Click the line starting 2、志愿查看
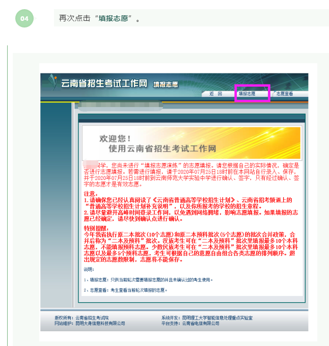Image resolution: width=329 pixels, height=346 pixels. tap(125, 290)
